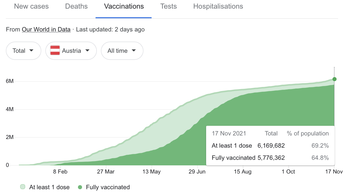This screenshot has height=192, width=346.
Task: Click the green data point marker
Action: [334, 79]
